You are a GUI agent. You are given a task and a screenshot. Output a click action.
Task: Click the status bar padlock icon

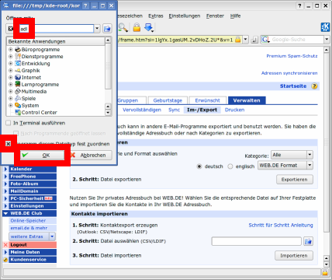click(x=325, y=272)
